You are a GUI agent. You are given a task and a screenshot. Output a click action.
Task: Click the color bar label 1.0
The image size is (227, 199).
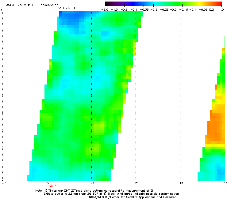[221, 10]
